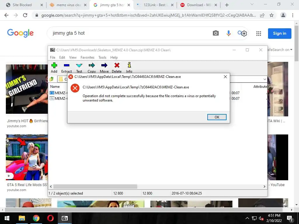Click the muted volume tray icon
Viewport: 299px width, 224px height.
click(261, 218)
